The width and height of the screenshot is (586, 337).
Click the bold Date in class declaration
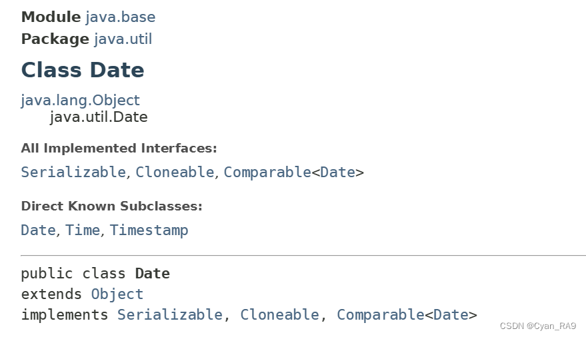[x=153, y=274]
